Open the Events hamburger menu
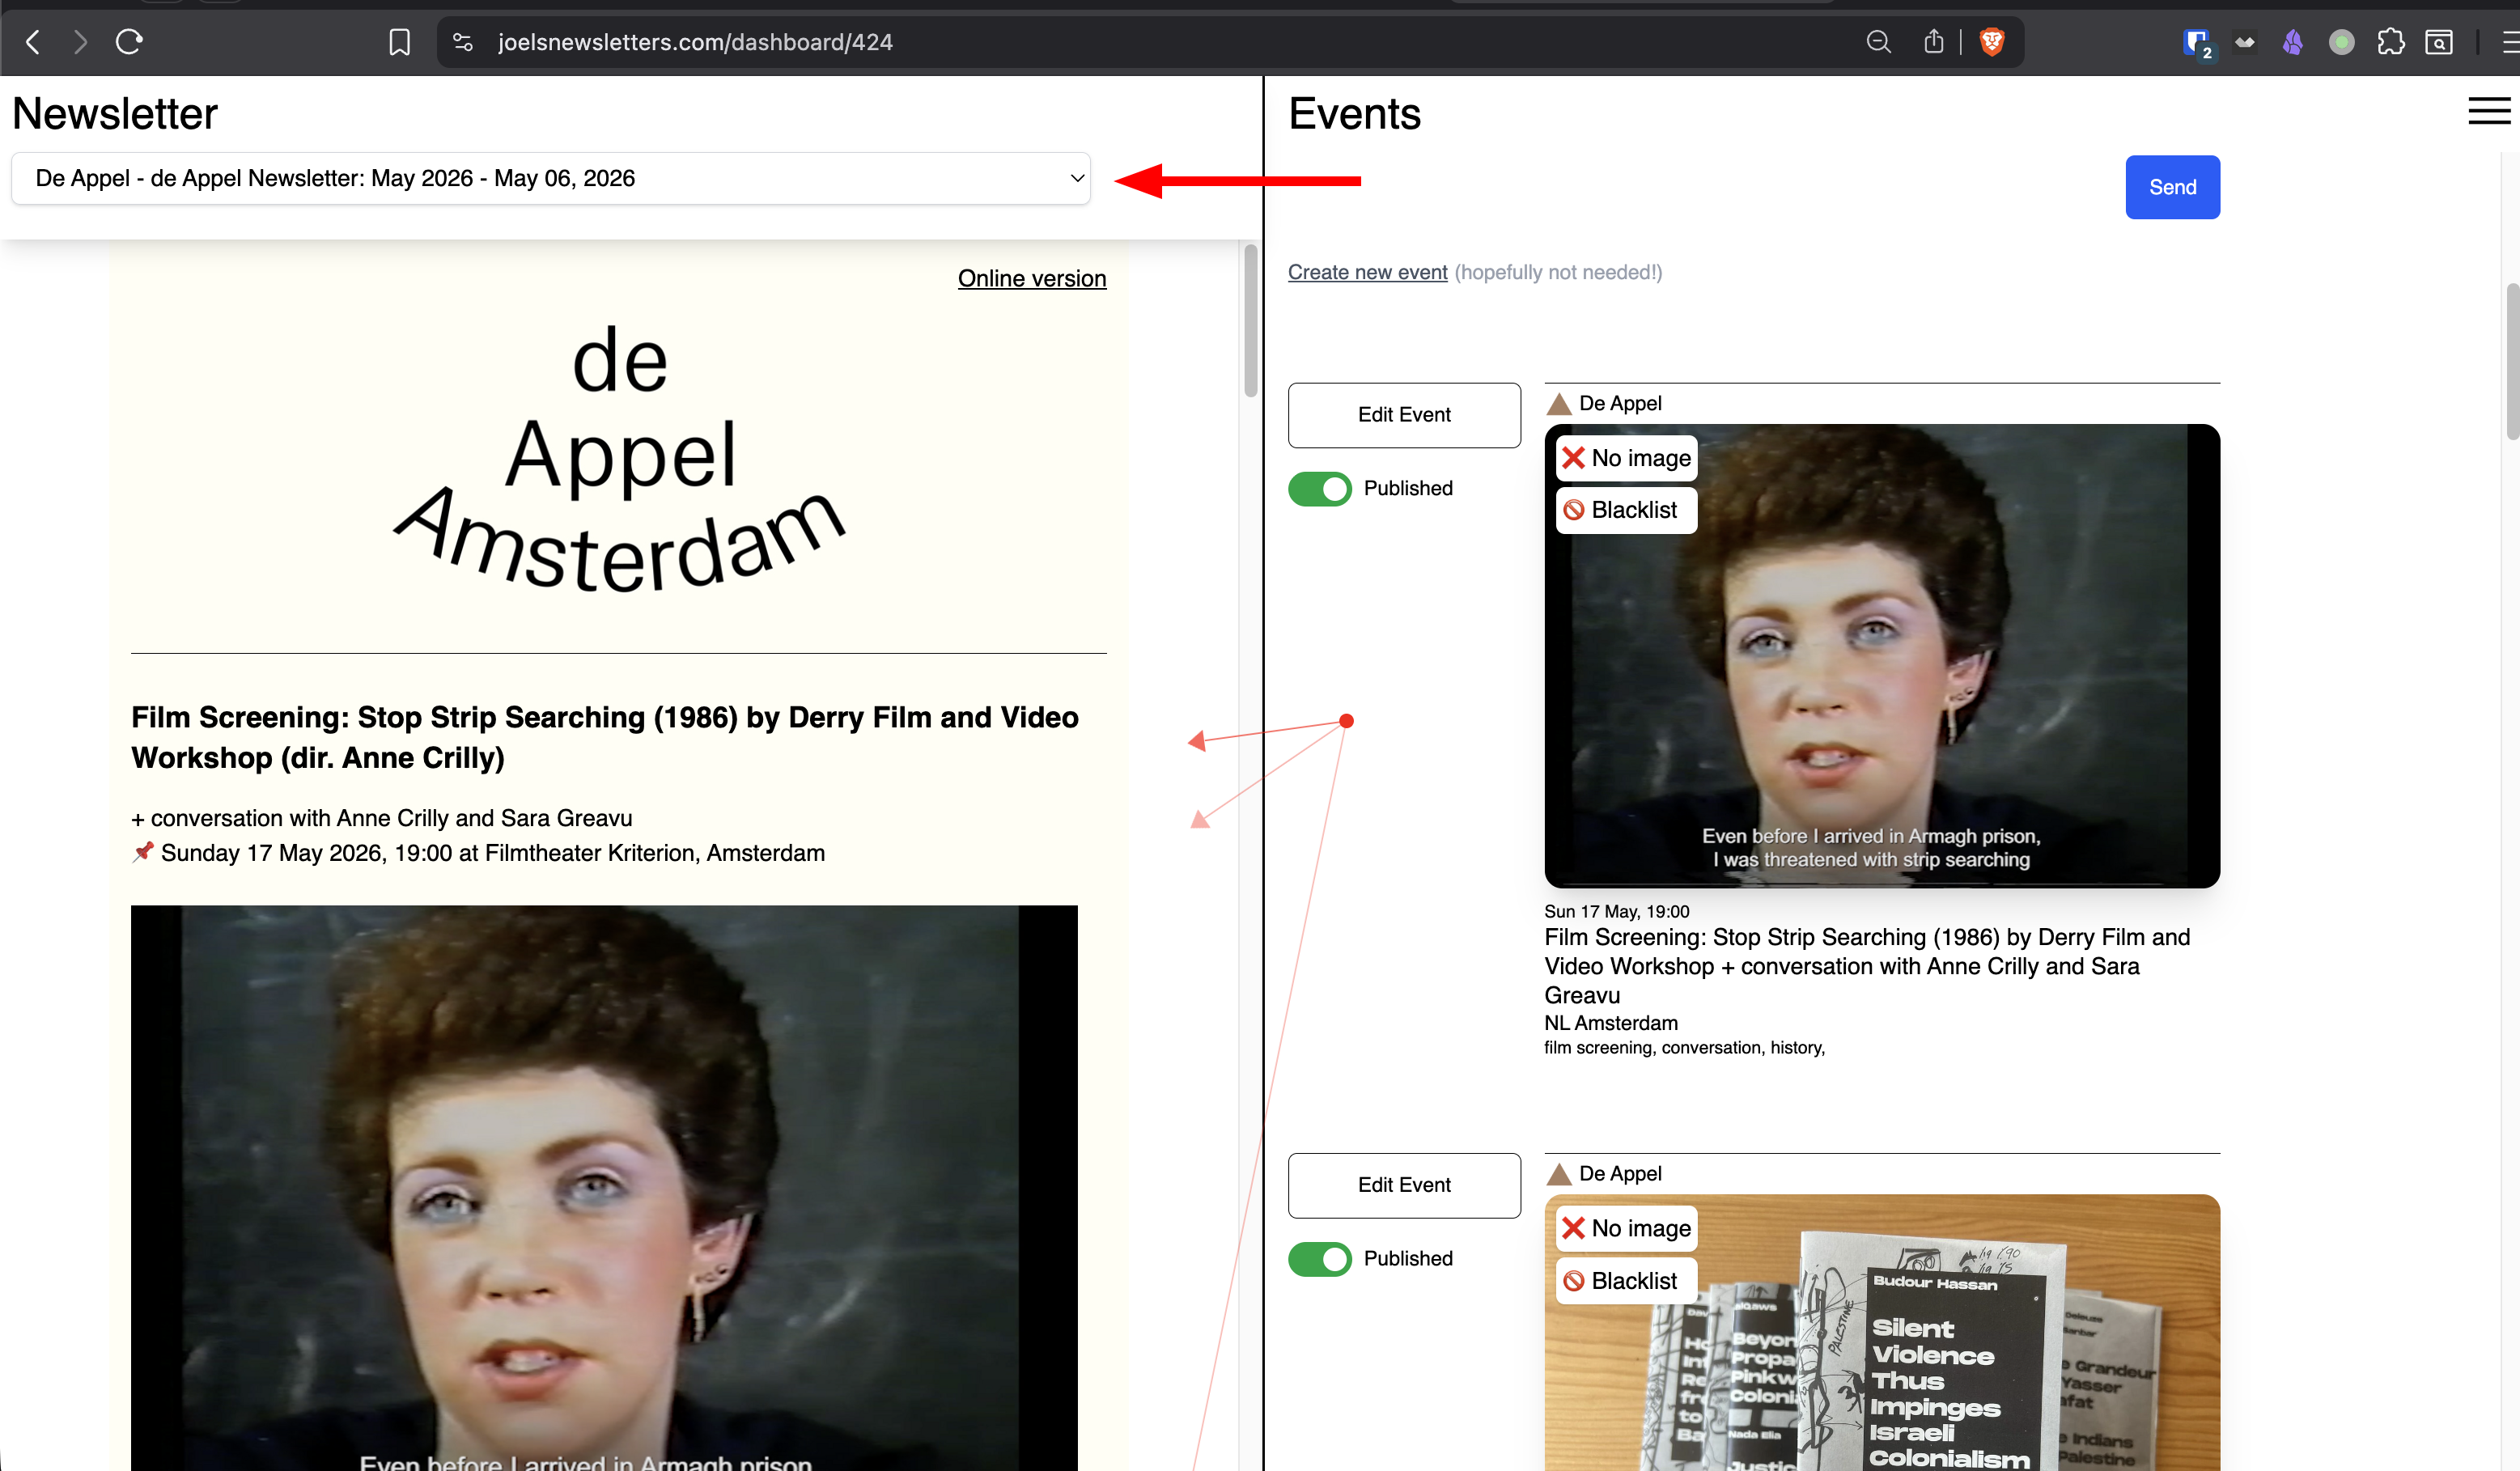Image resolution: width=2520 pixels, height=1471 pixels. click(x=2489, y=110)
